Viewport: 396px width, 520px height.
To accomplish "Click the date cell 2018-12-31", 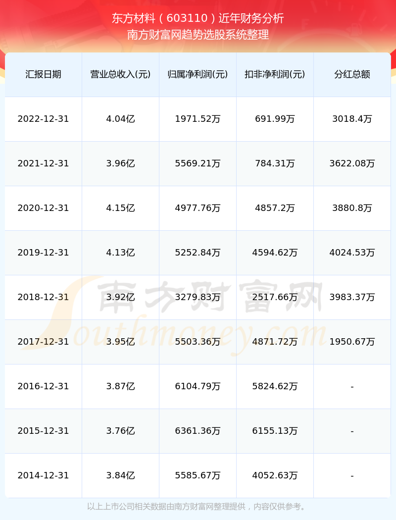I will point(44,297).
